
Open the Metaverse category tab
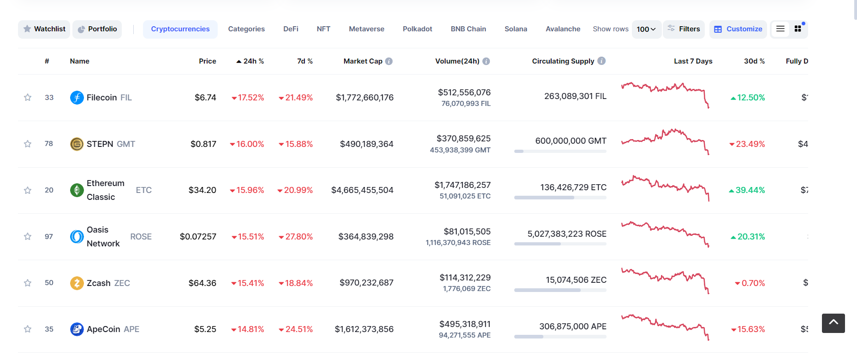pos(366,29)
